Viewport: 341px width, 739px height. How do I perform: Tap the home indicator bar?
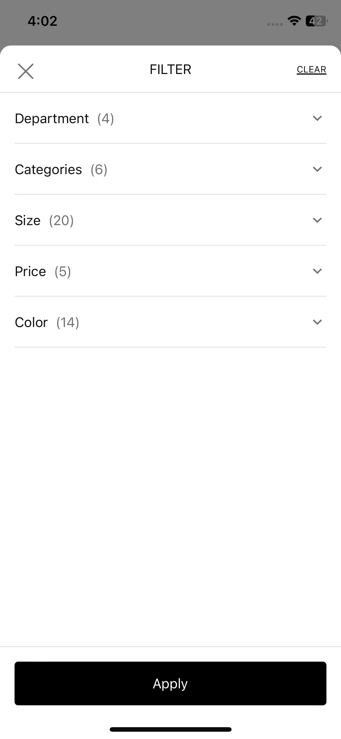(170, 729)
